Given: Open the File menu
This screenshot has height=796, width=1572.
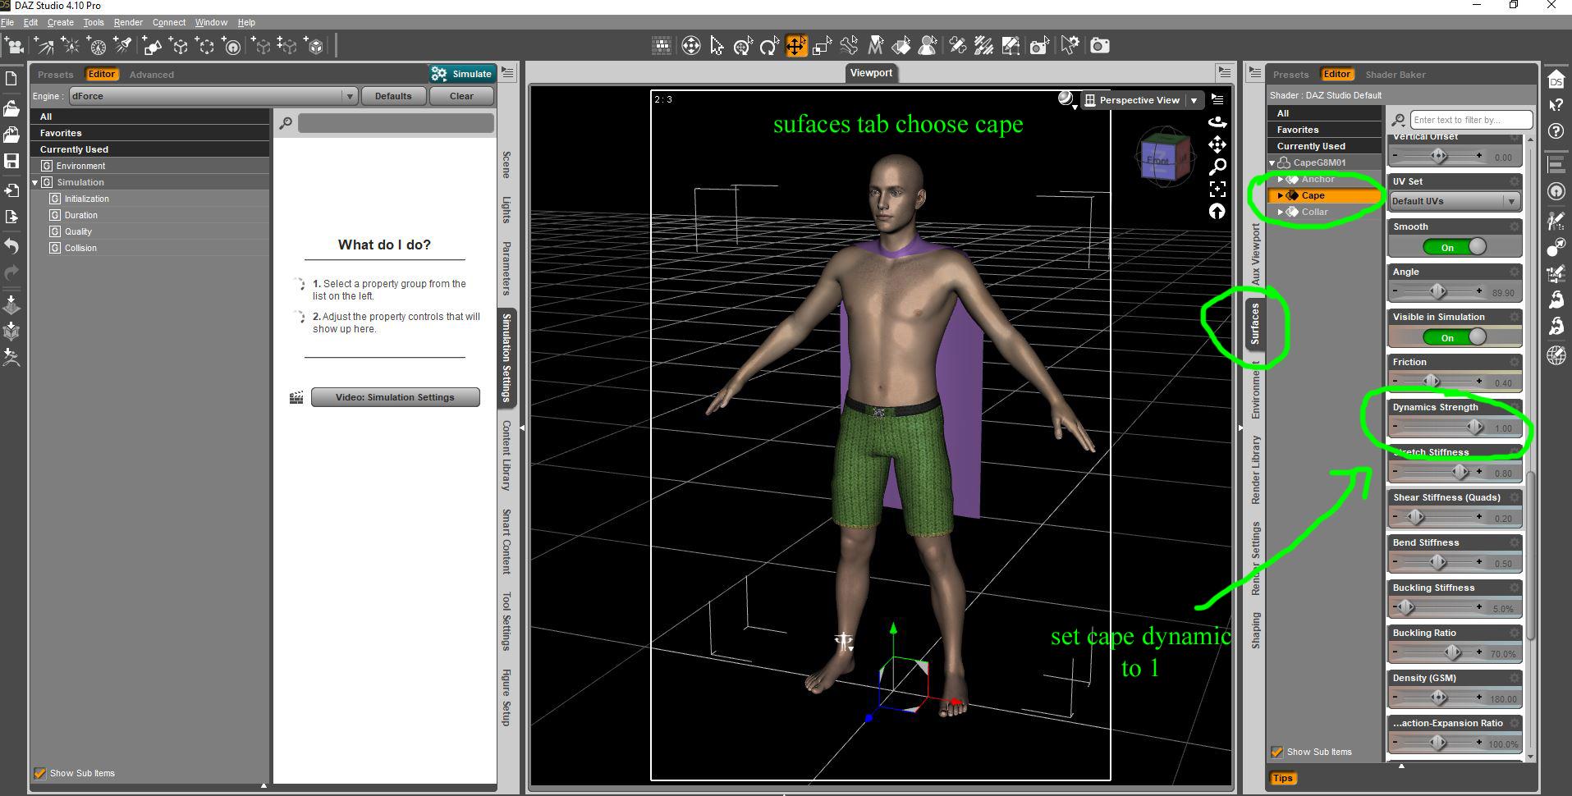Looking at the screenshot, I should click(7, 22).
